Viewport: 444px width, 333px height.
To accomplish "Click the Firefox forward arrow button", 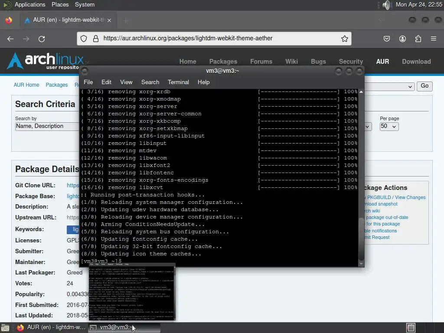I will (26, 39).
